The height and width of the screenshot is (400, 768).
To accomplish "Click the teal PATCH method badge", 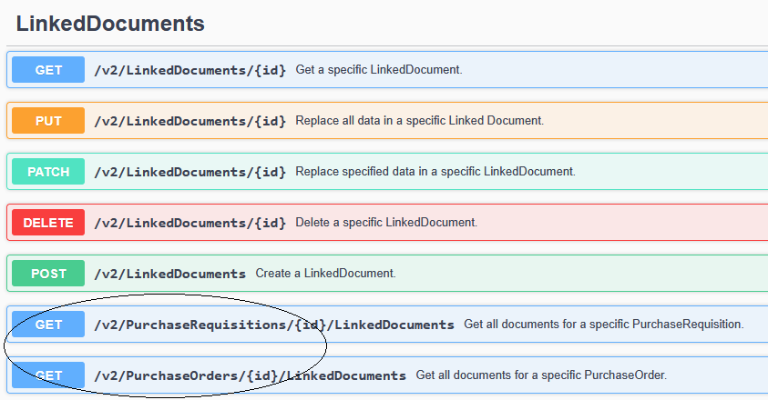I will [x=48, y=172].
